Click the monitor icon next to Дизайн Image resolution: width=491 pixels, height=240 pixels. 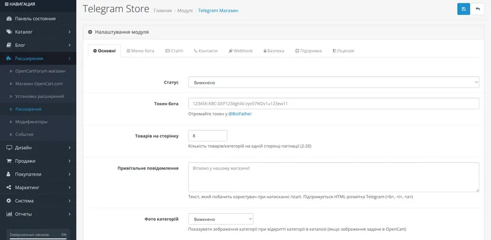[x=9, y=148]
